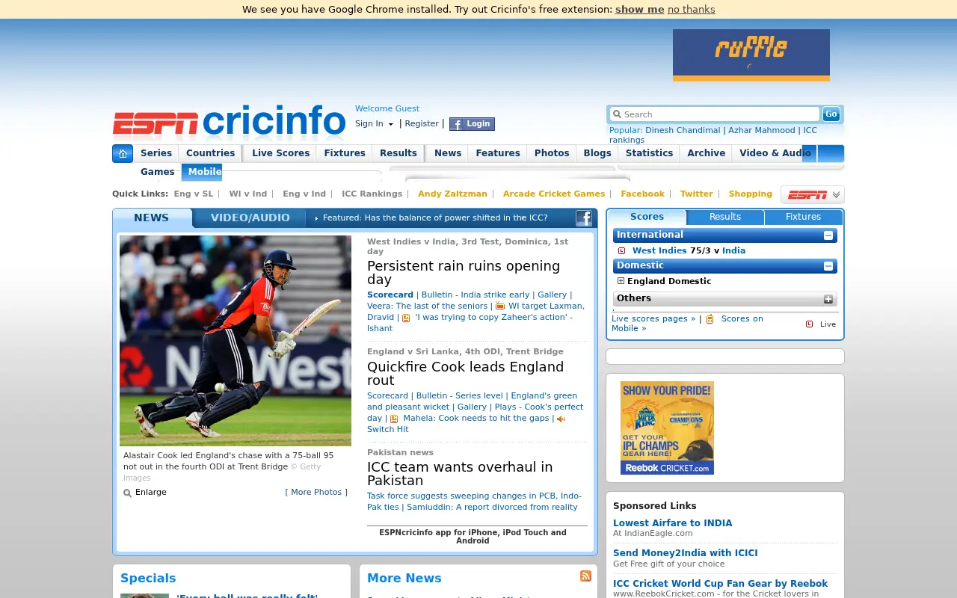This screenshot has width=957, height=598.
Task: Subscribe via More News RSS icon
Action: [586, 576]
